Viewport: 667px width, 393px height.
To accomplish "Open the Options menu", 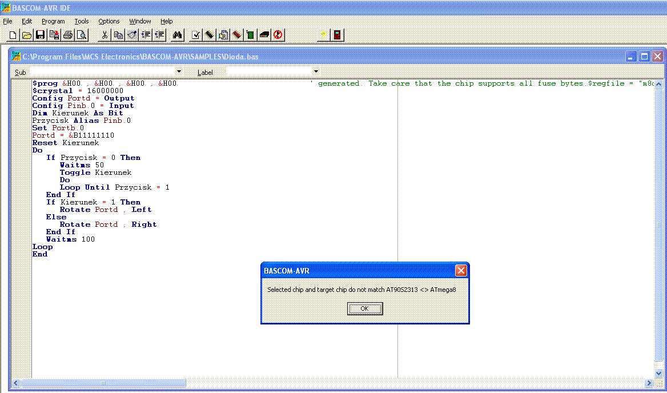I will [109, 21].
